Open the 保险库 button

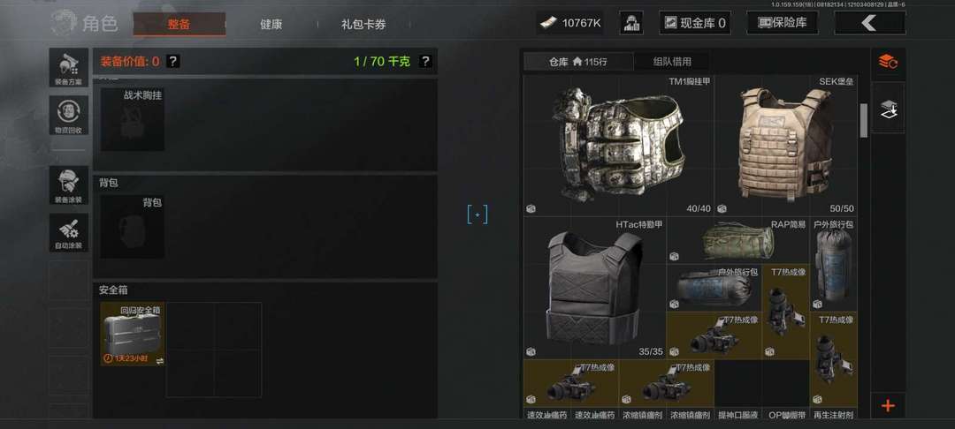point(783,23)
